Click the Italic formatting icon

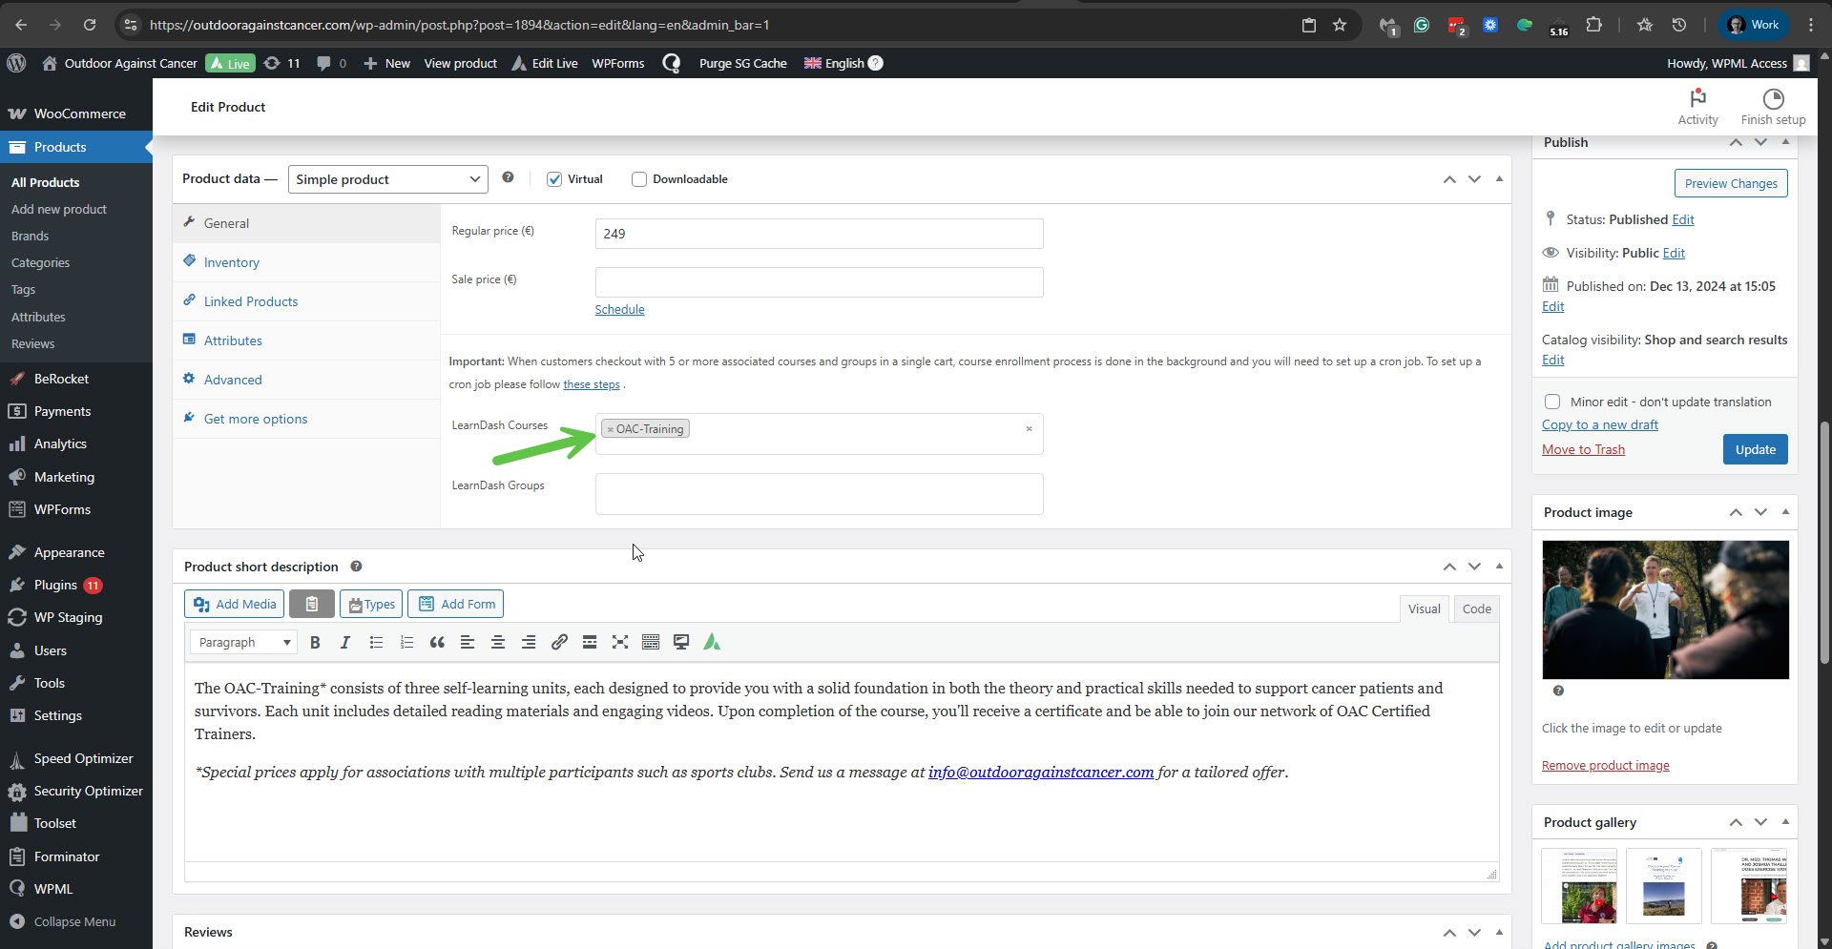(345, 643)
